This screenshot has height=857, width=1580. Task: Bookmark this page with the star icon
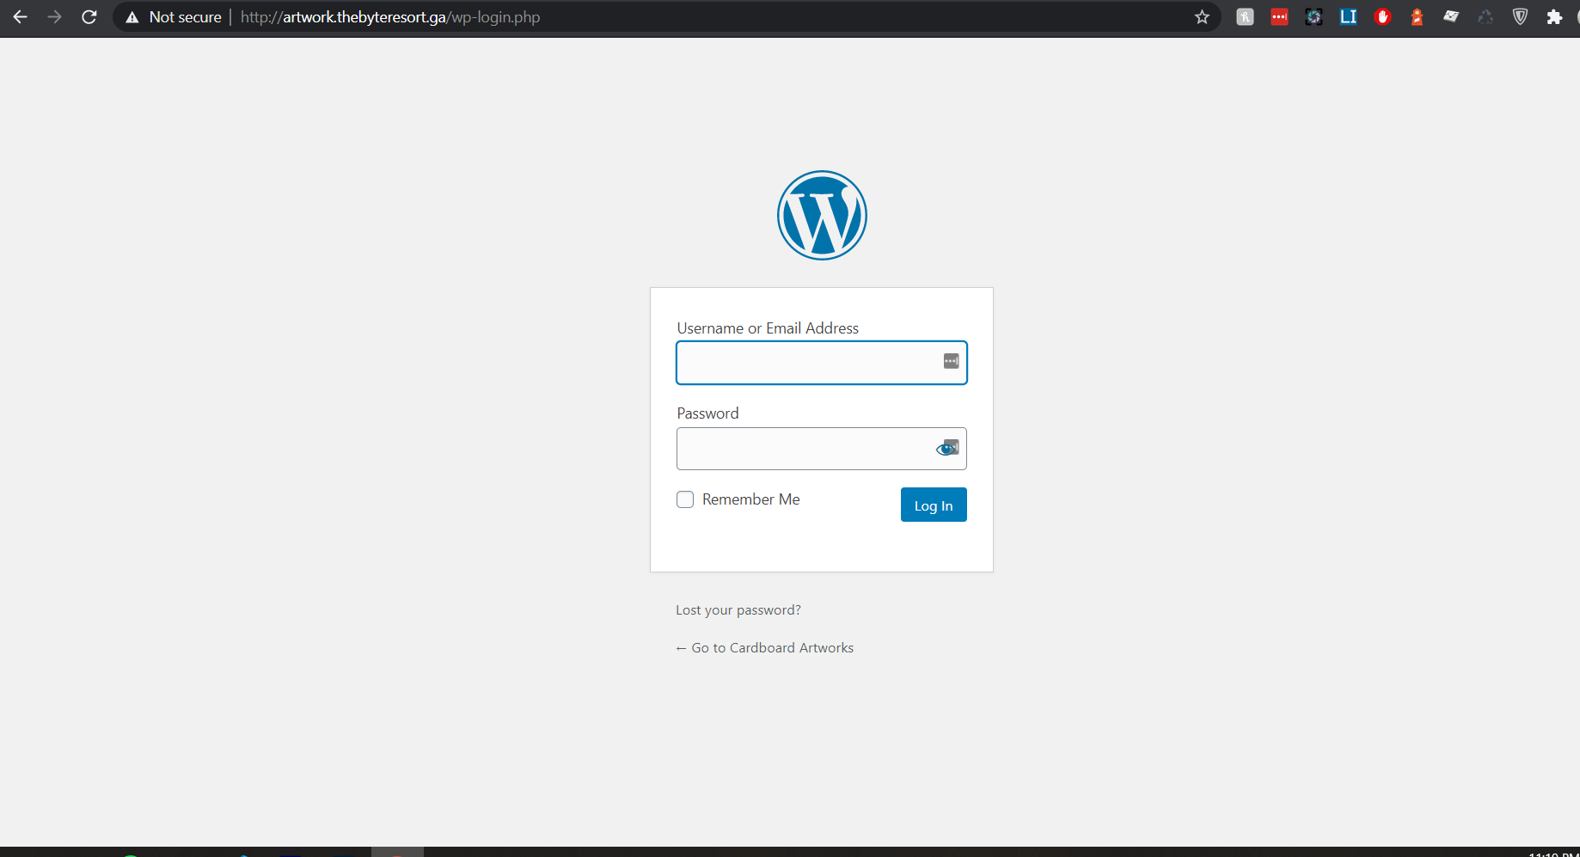(1202, 17)
